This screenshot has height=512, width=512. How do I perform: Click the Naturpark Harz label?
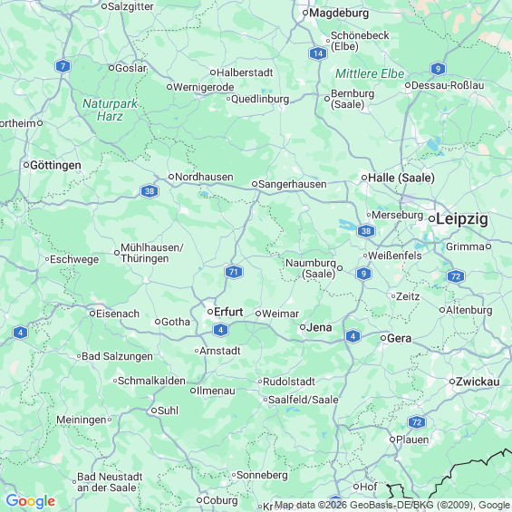click(x=110, y=110)
